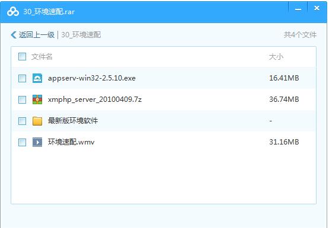Select the xmphp_server_20100409.7z file name
Image resolution: width=329 pixels, height=228 pixels.
[x=95, y=99]
